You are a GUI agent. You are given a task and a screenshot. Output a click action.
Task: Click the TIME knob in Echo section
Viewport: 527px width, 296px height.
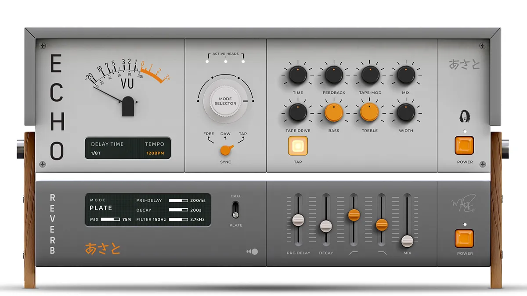pyautogui.click(x=298, y=75)
